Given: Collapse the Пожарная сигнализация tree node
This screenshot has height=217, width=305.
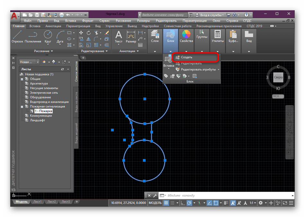Looking at the screenshot, I should point(22,107).
